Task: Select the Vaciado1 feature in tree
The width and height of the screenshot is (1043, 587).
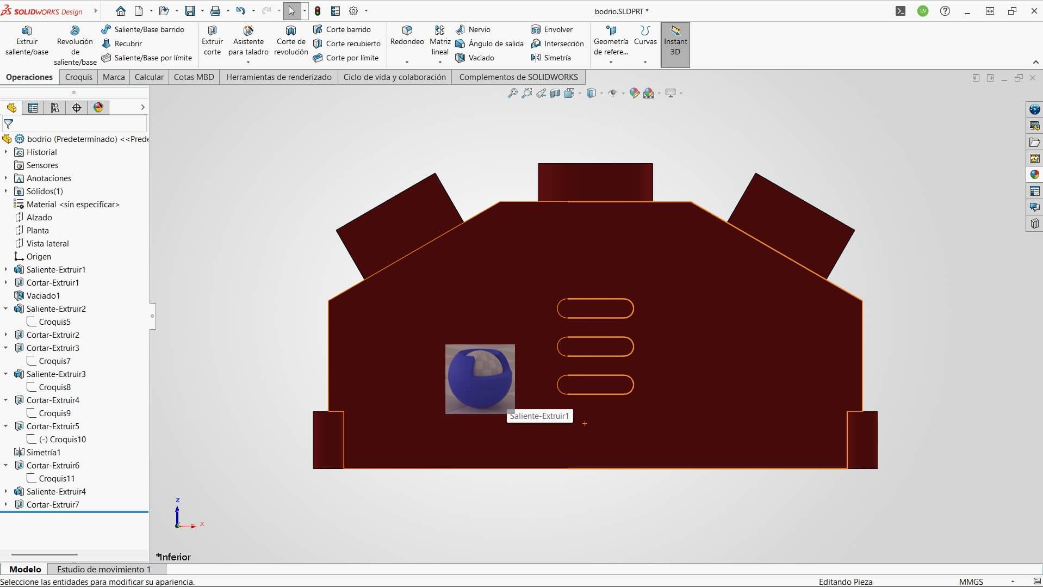Action: (x=37, y=296)
